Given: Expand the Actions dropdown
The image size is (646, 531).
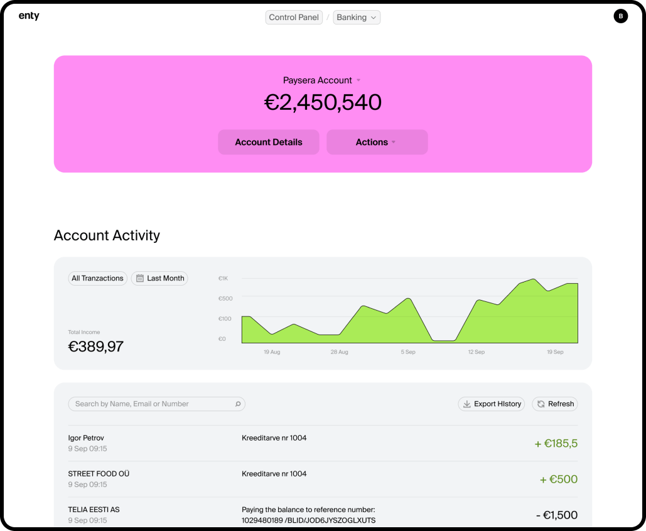Looking at the screenshot, I should [x=377, y=142].
